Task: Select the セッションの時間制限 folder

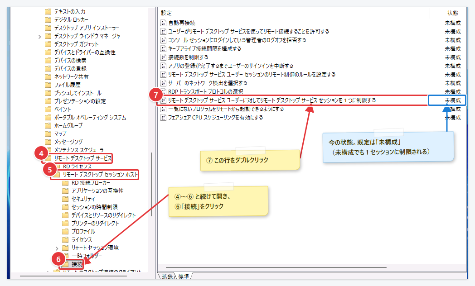Action: [x=95, y=207]
